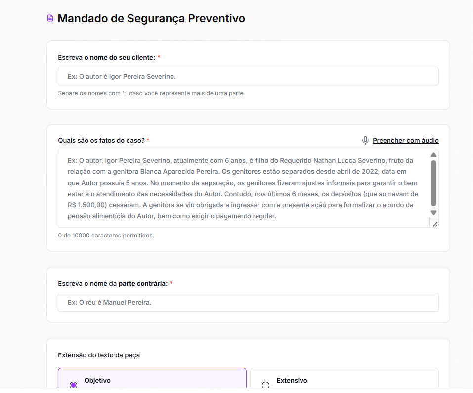This screenshot has width=473, height=393.
Task: Click inside the facts of the case textarea
Action: pos(222,188)
